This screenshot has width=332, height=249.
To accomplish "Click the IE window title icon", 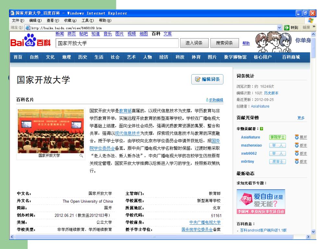I will [x=12, y=13].
